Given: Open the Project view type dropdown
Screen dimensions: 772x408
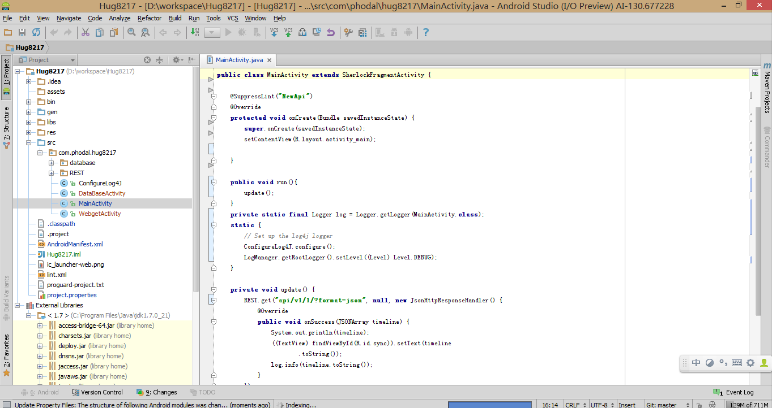Looking at the screenshot, I should (46, 60).
